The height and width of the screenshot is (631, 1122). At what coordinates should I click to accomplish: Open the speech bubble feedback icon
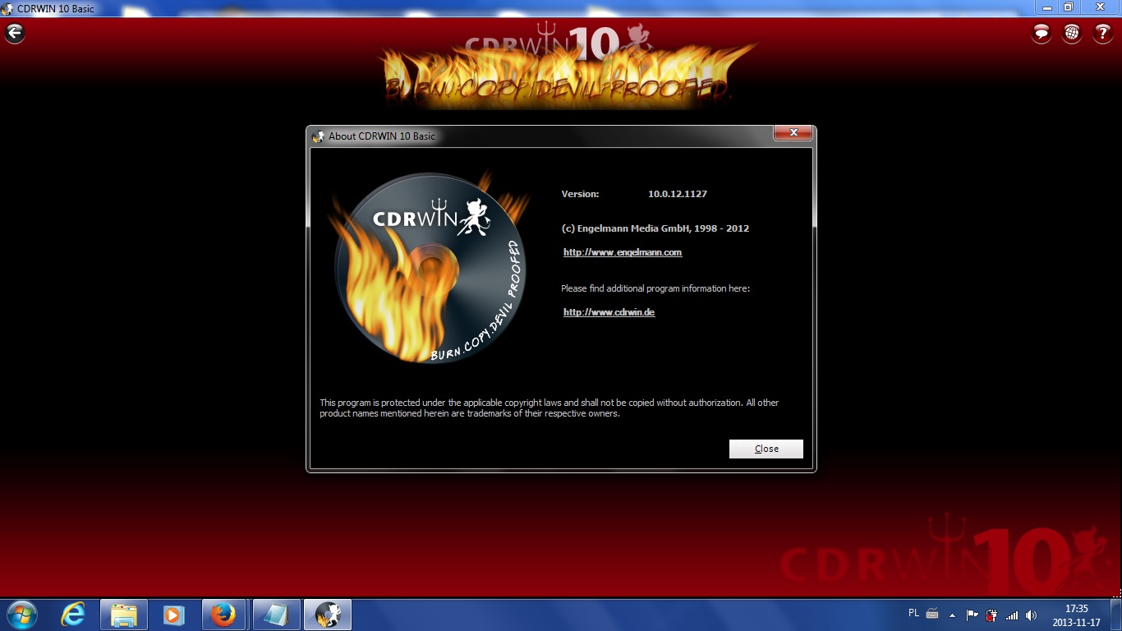tap(1042, 33)
